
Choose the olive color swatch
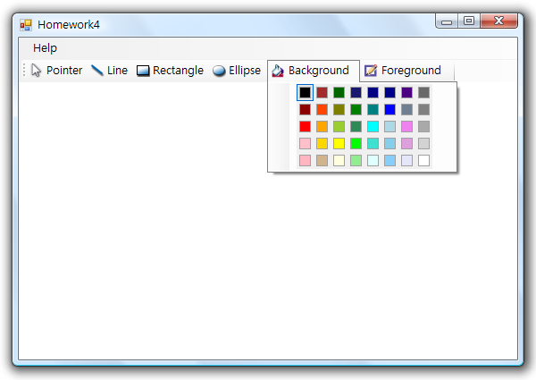339,109
